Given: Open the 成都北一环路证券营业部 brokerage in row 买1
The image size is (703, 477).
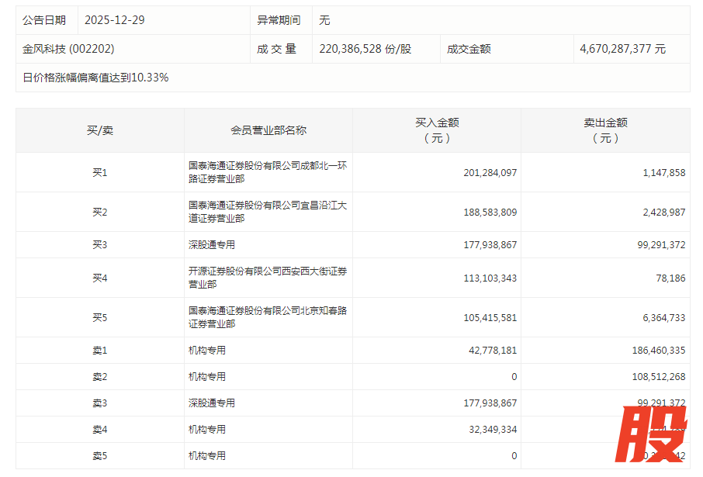Looking at the screenshot, I should click(x=267, y=172).
